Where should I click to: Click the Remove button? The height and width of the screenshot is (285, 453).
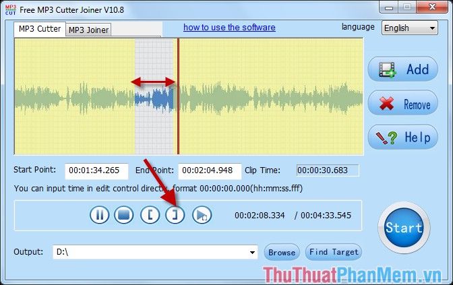pos(402,103)
